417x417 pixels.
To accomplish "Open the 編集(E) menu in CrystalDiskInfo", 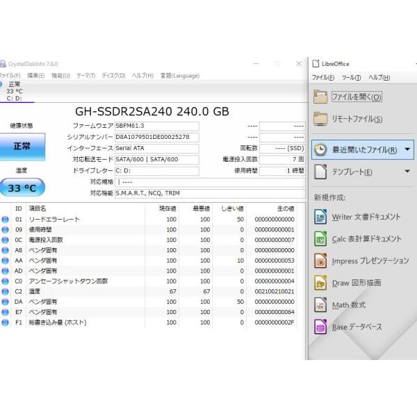I will (36, 76).
